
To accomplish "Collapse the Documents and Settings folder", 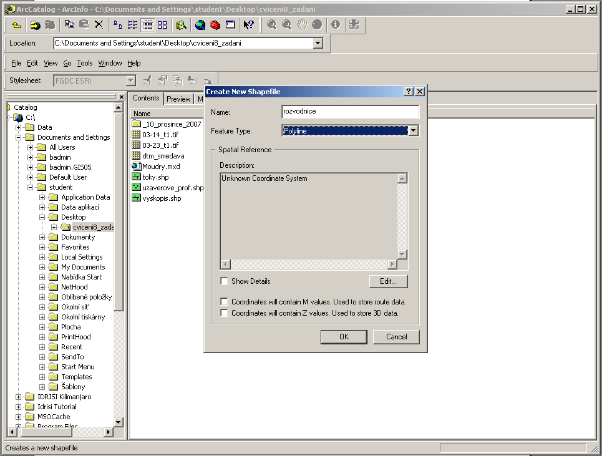I will click(x=18, y=137).
